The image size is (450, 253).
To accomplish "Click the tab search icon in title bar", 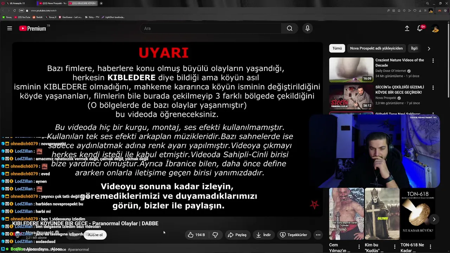I will 427,3.
